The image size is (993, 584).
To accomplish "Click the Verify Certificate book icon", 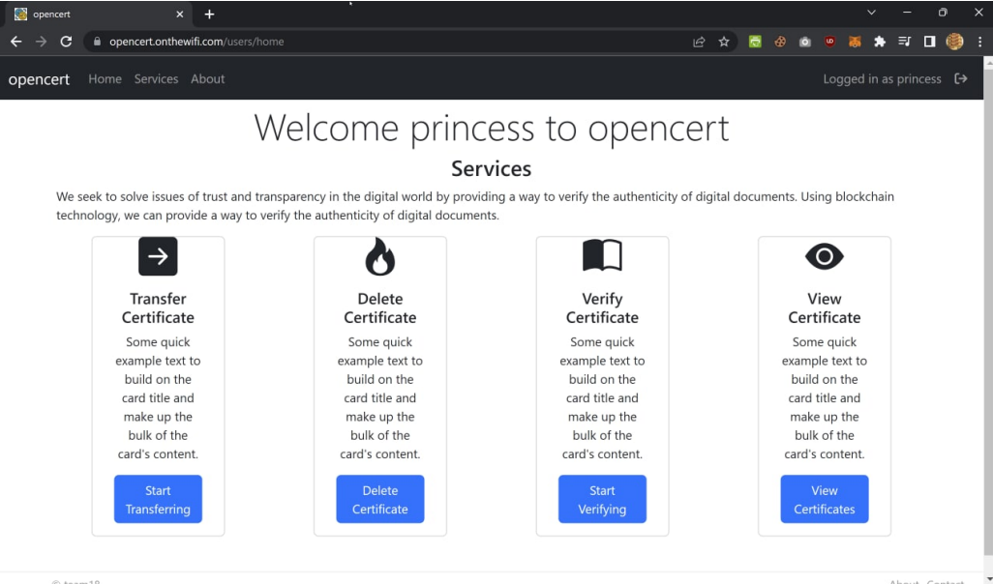I will coord(602,256).
